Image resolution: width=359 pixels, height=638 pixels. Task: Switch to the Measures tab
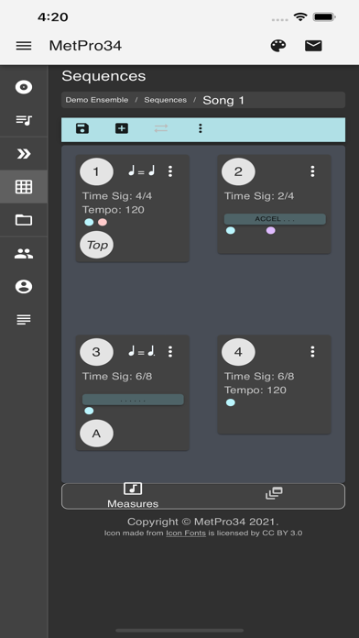(133, 496)
